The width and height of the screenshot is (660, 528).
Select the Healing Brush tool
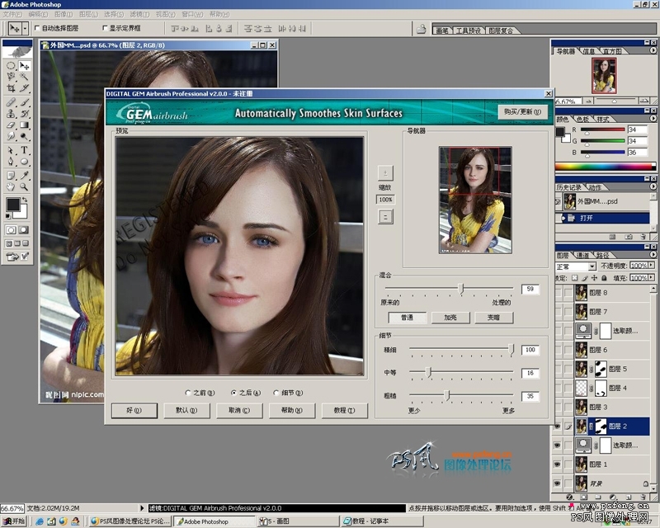(x=11, y=102)
